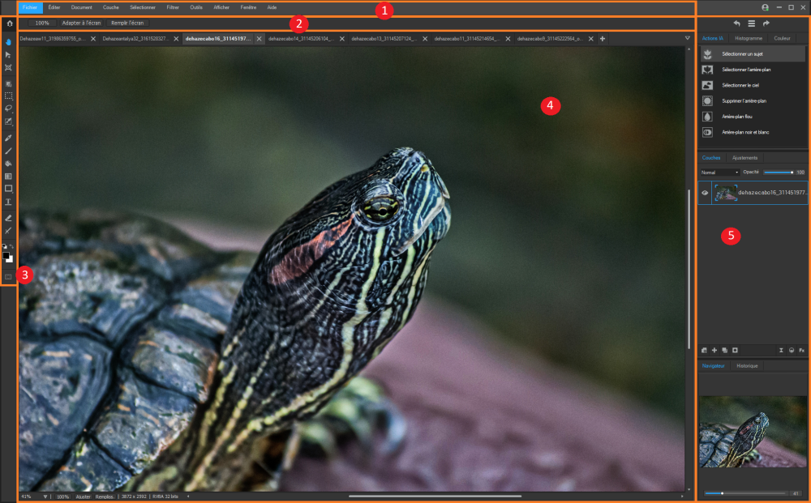Click the 100% zoom button in options bar
This screenshot has width=811, height=503.
(x=42, y=23)
